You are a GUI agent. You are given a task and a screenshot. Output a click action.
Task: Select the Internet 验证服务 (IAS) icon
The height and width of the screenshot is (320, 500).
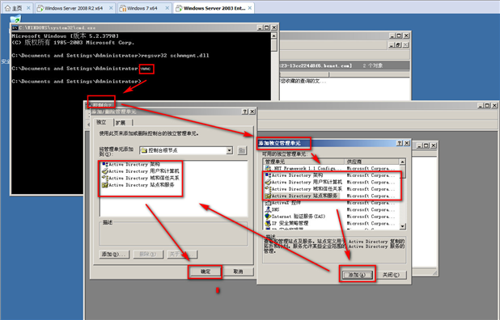click(268, 217)
